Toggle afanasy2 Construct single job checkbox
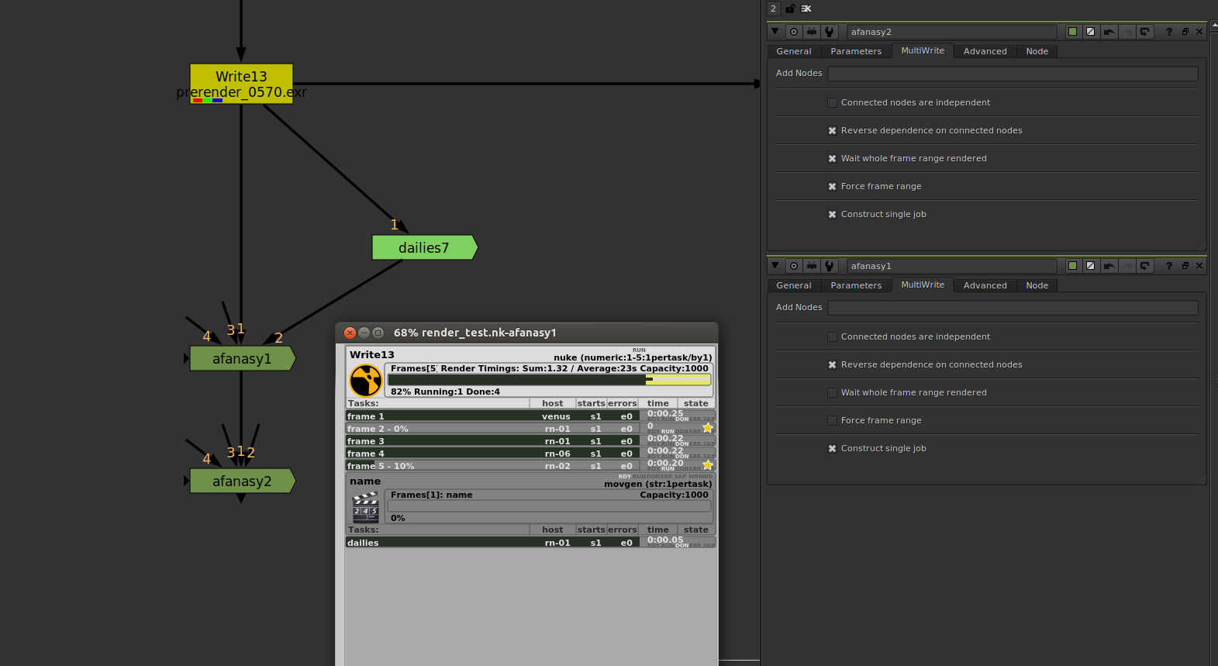The width and height of the screenshot is (1218, 666). pyautogui.click(x=832, y=214)
